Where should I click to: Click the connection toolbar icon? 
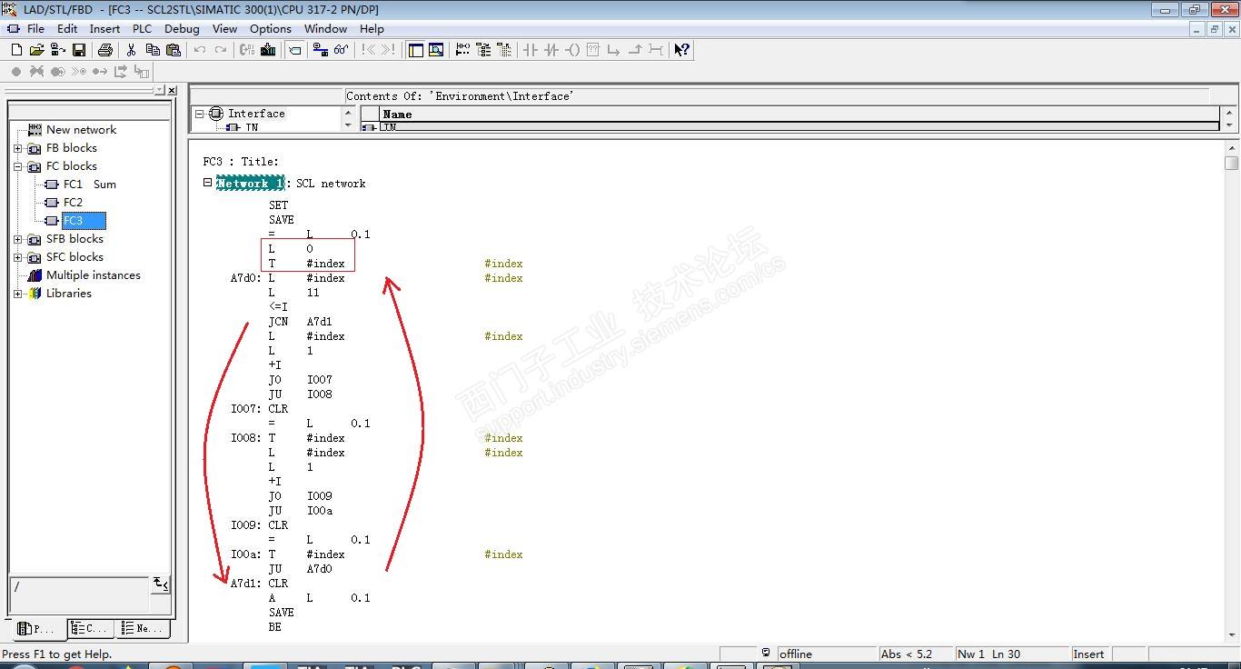(x=656, y=50)
